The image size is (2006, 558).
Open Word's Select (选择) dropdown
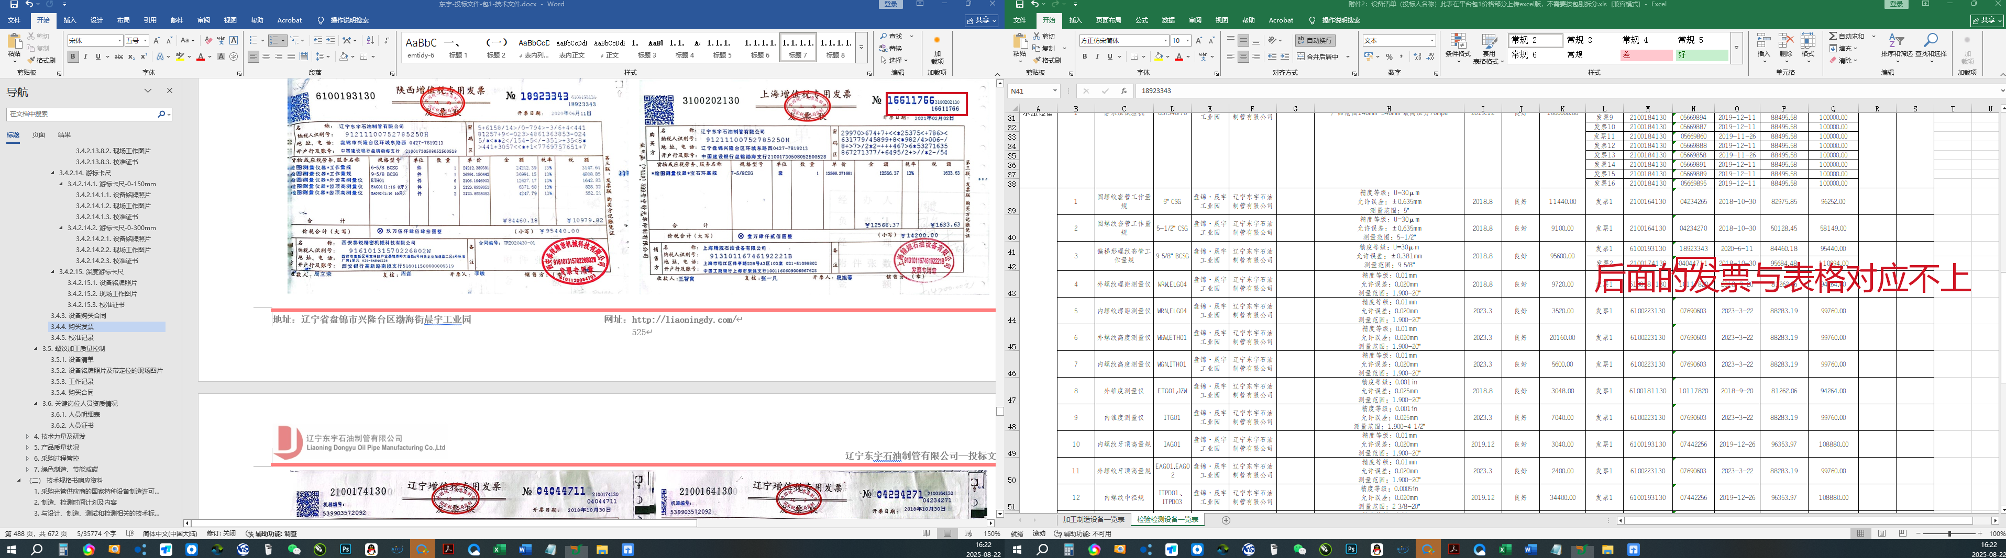click(x=894, y=60)
